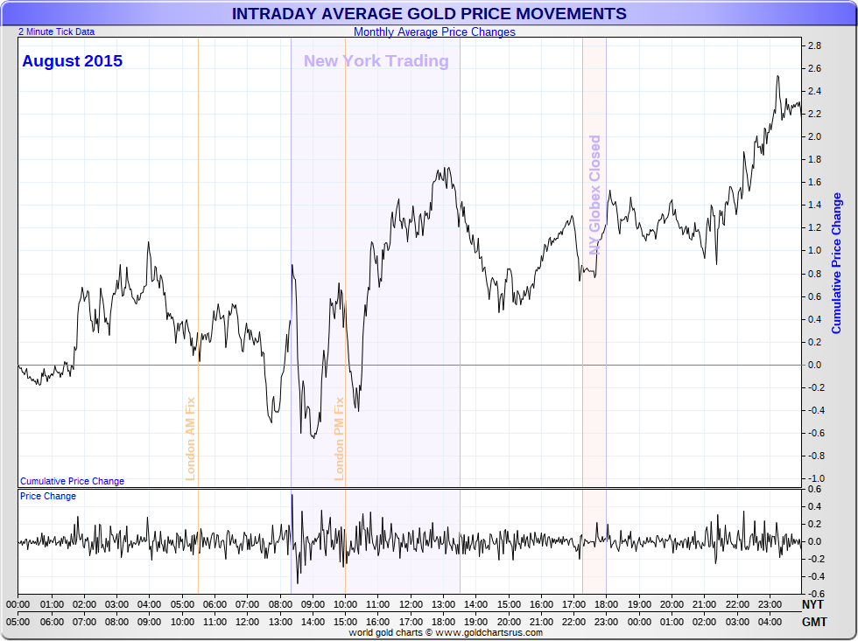Click the magenta zero baseline in the upper chart

[410, 365]
